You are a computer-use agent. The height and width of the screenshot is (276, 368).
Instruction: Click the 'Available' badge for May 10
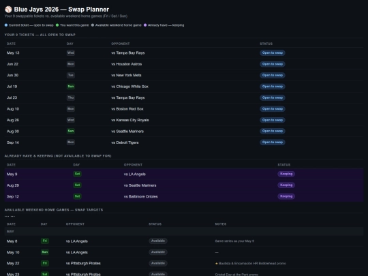158,252
